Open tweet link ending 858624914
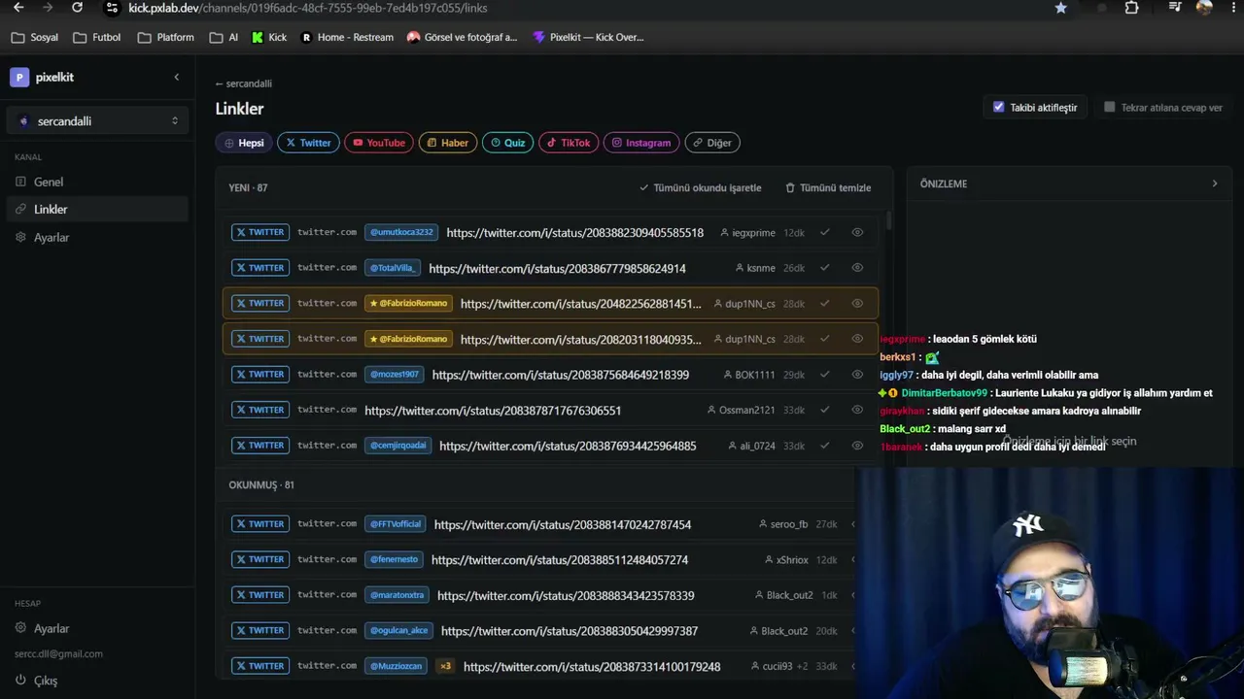The image size is (1244, 699). pyautogui.click(x=558, y=268)
